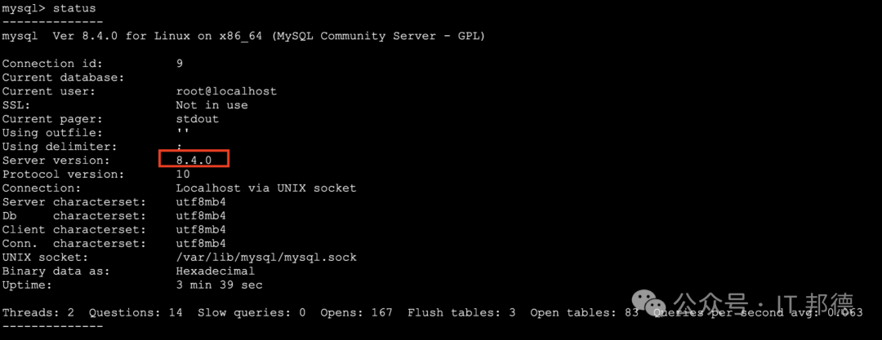Screen dimensions: 882x340
Task: Click the 'IT邦德' watermark text
Action: 817,302
